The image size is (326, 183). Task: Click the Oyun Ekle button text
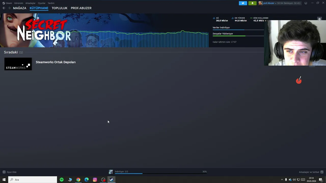[x=11, y=172]
